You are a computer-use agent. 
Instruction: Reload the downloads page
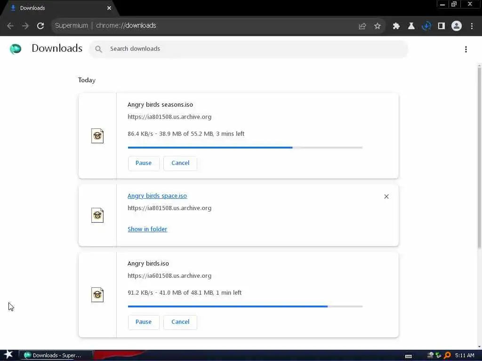40,26
